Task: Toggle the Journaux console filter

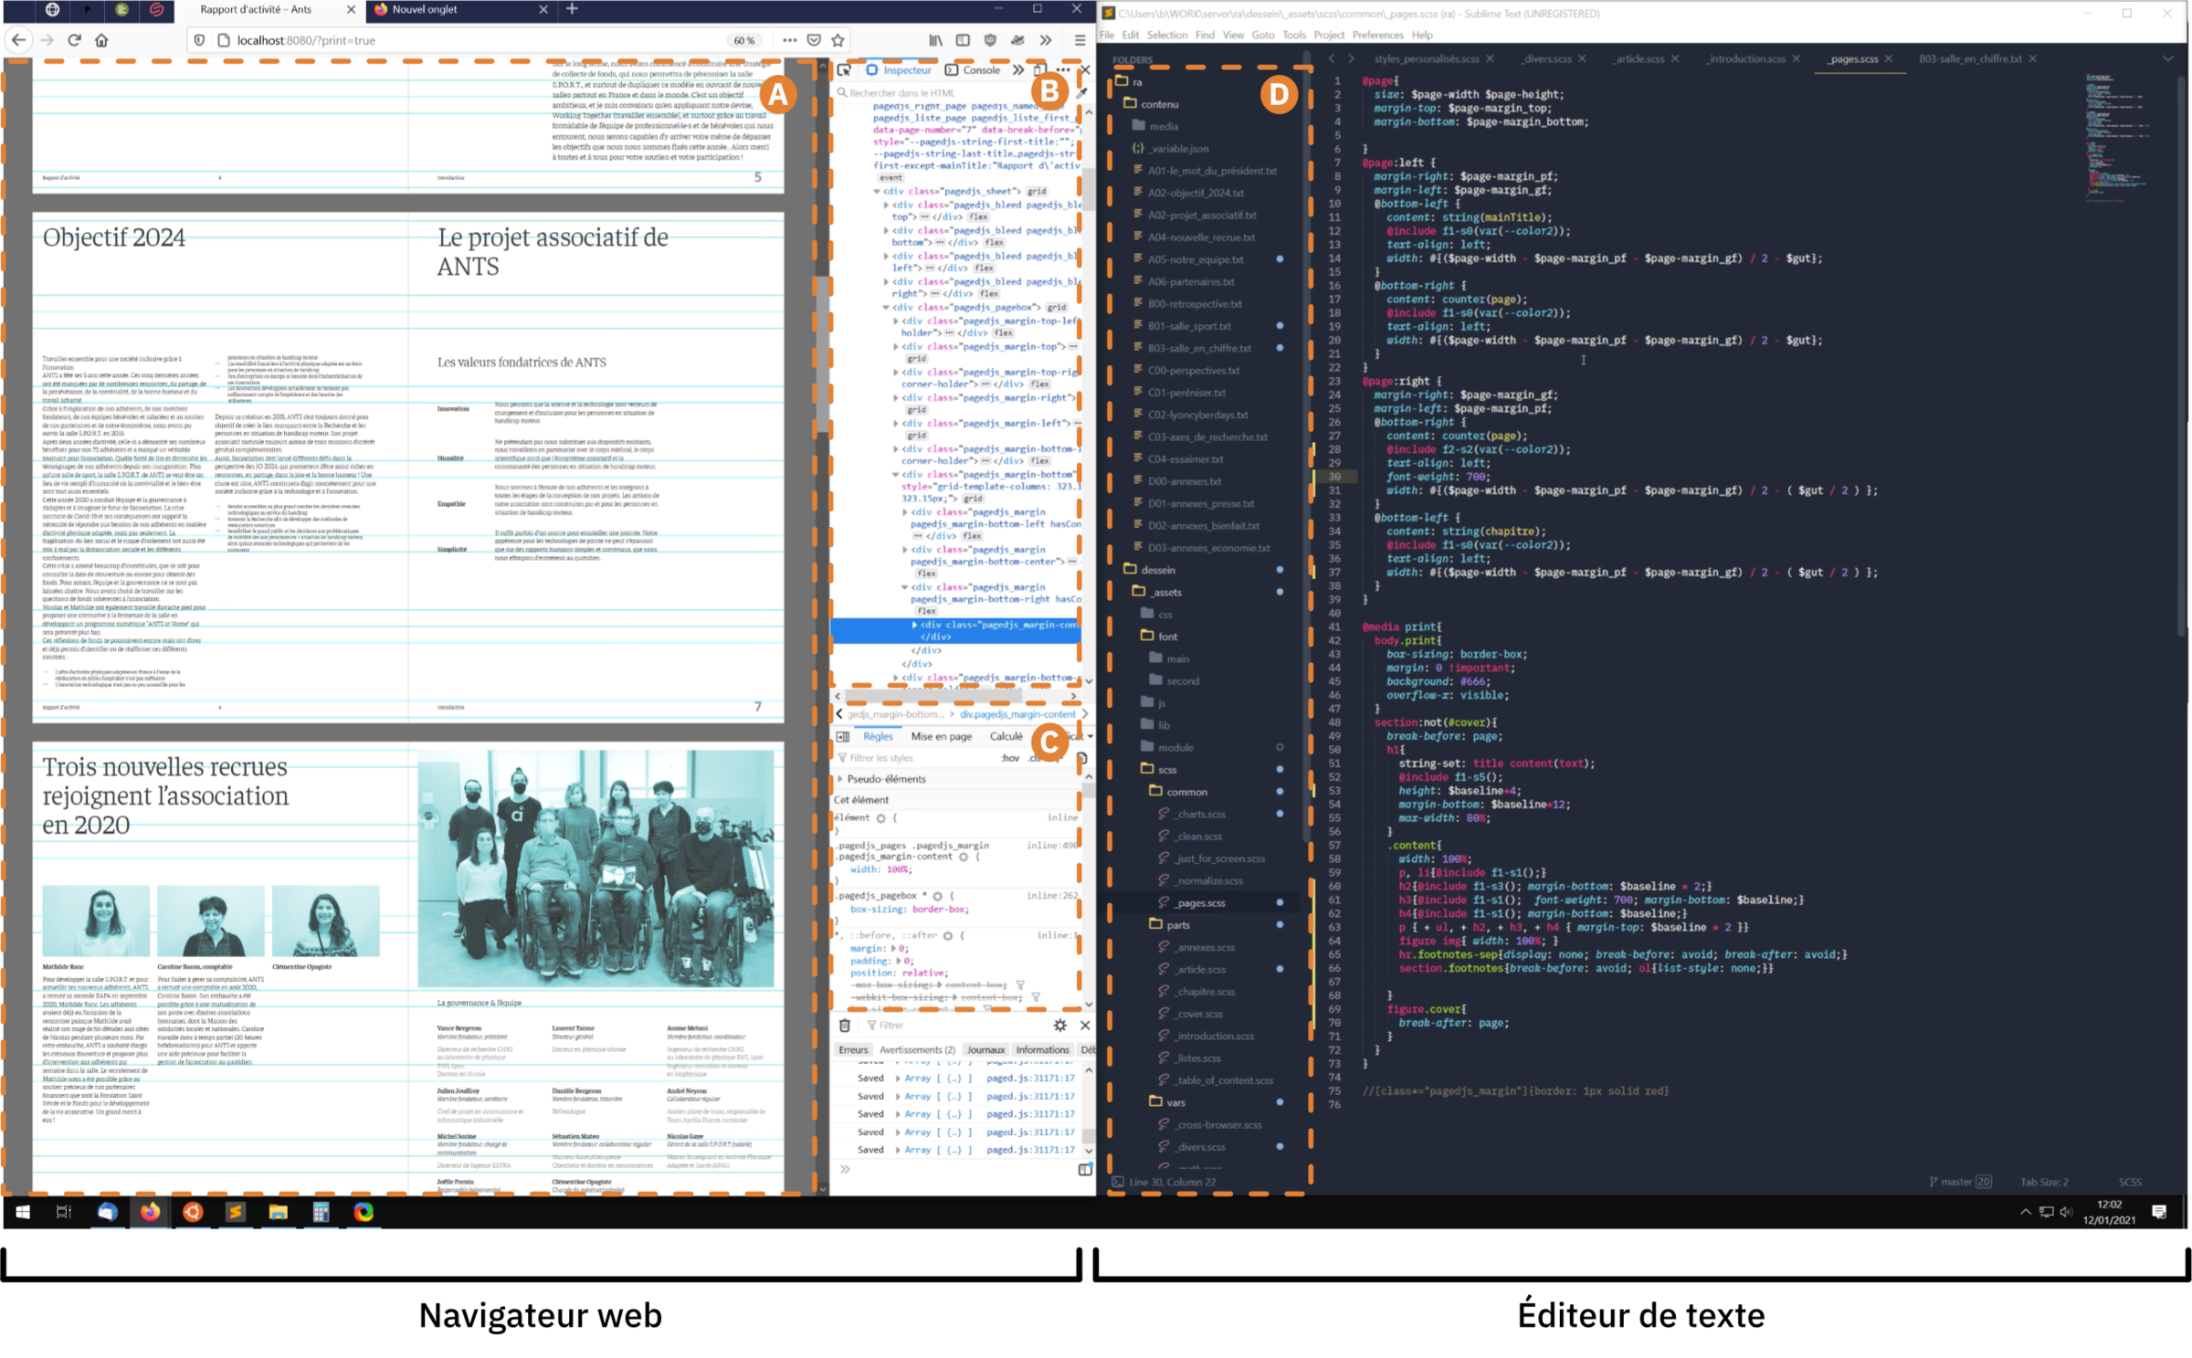Action: coord(985,1050)
